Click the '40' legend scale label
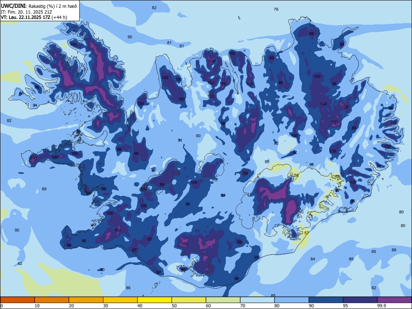412x309 pixels. pyautogui.click(x=140, y=306)
